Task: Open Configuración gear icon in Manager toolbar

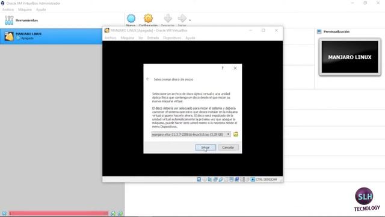Action: [x=148, y=19]
